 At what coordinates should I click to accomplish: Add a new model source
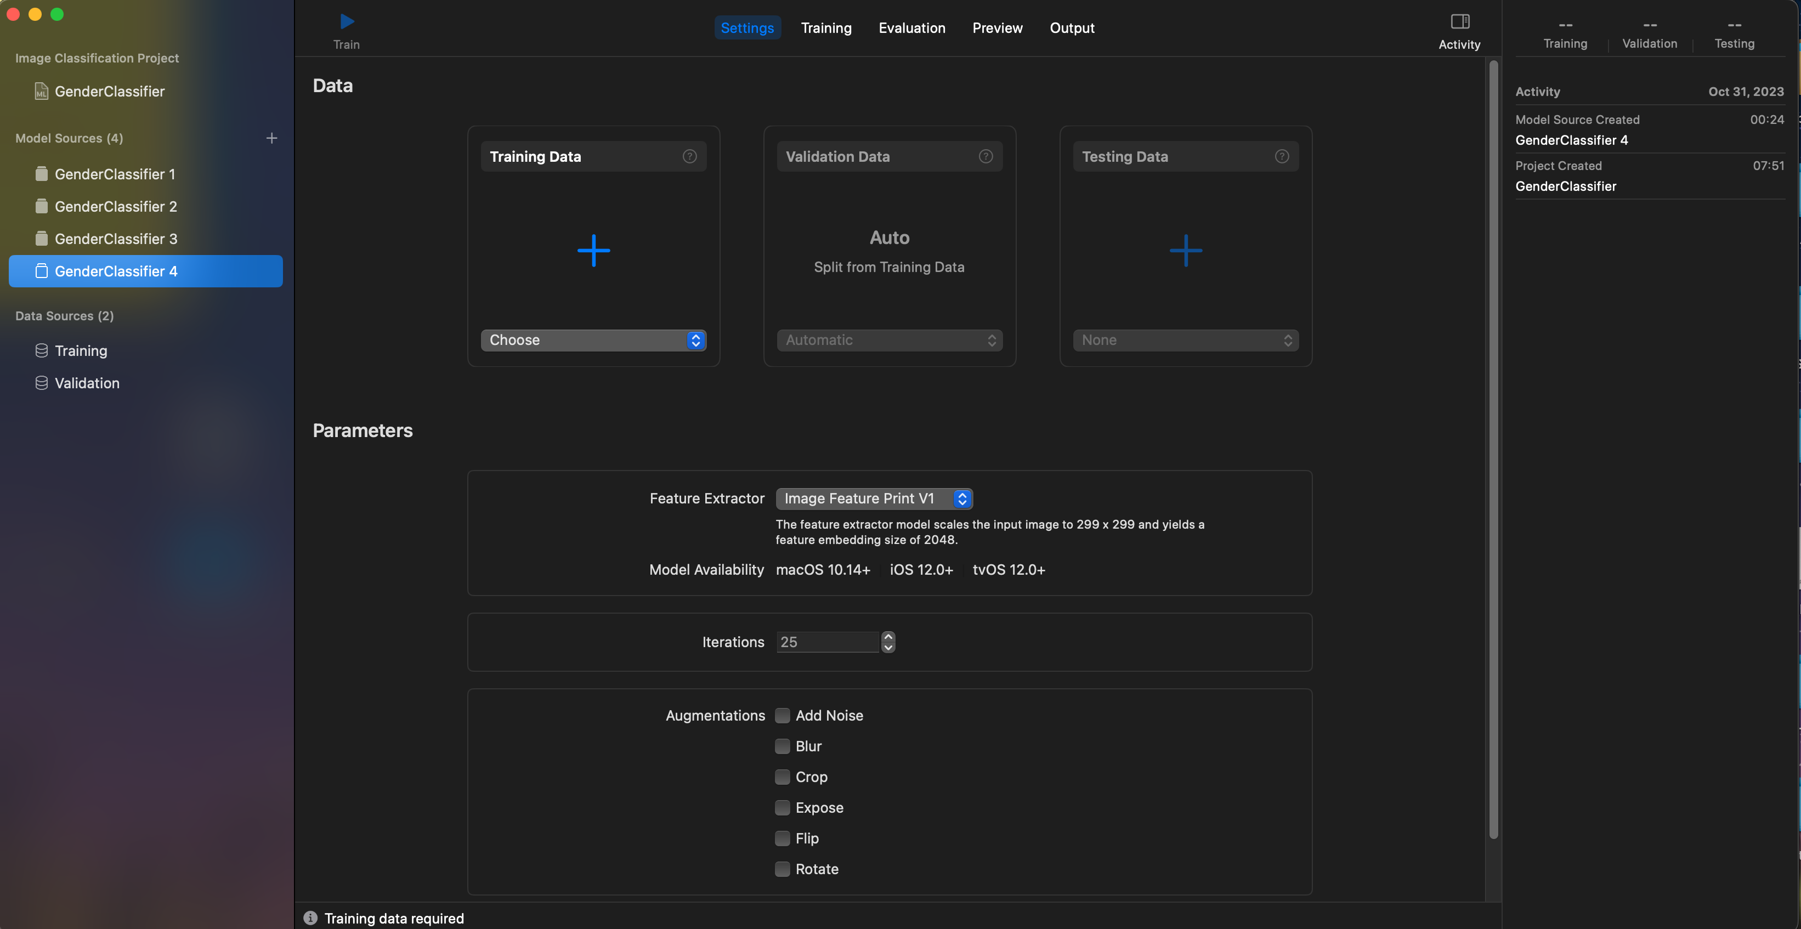[x=271, y=138]
